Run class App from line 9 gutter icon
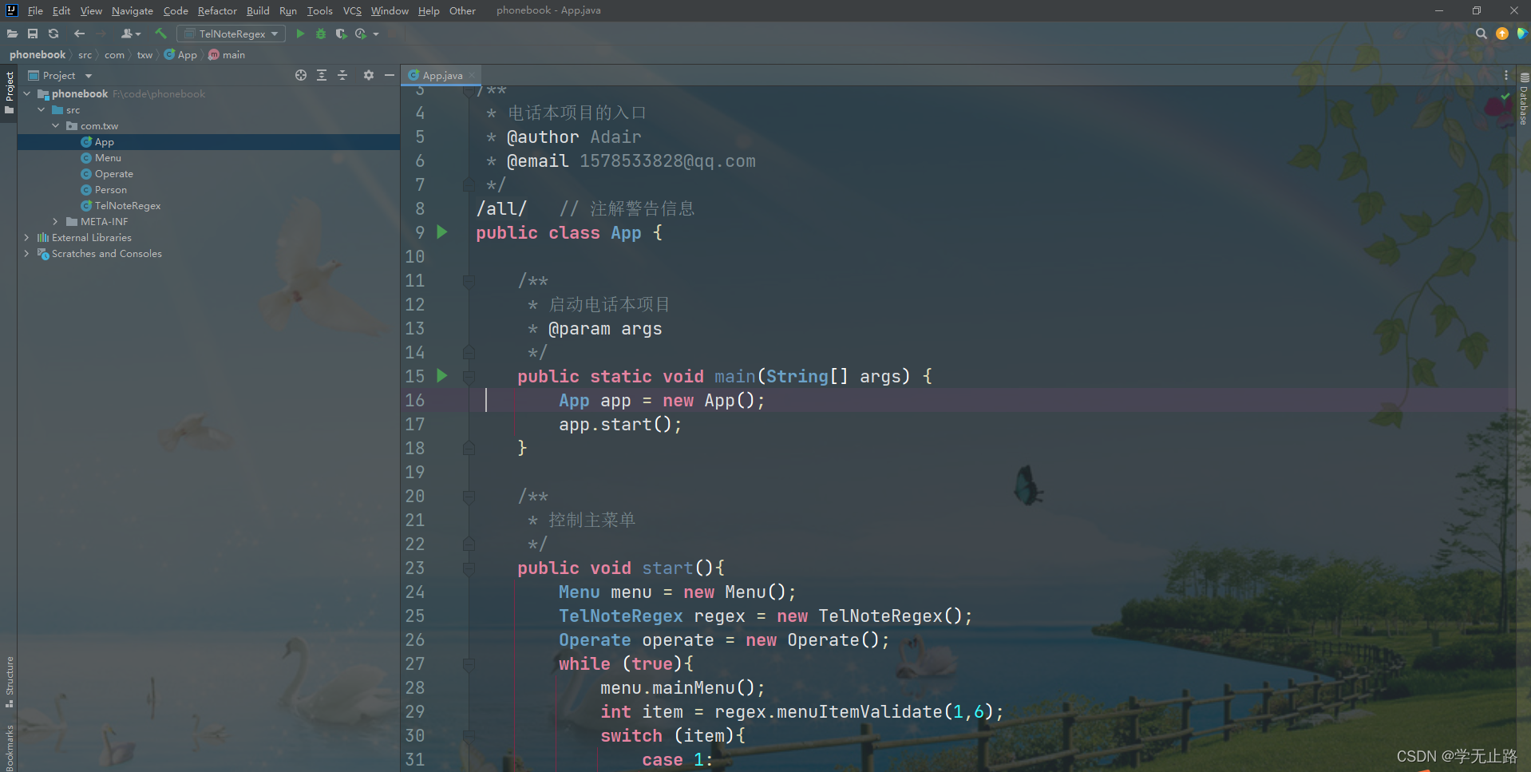Screen dimensions: 1531x772 (442, 232)
